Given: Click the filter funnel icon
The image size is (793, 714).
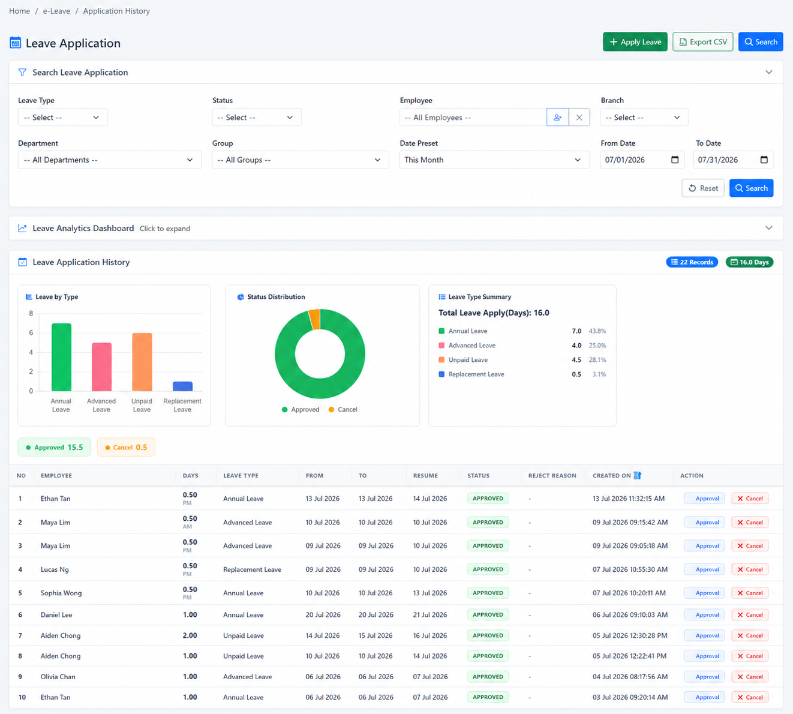Looking at the screenshot, I should [22, 72].
